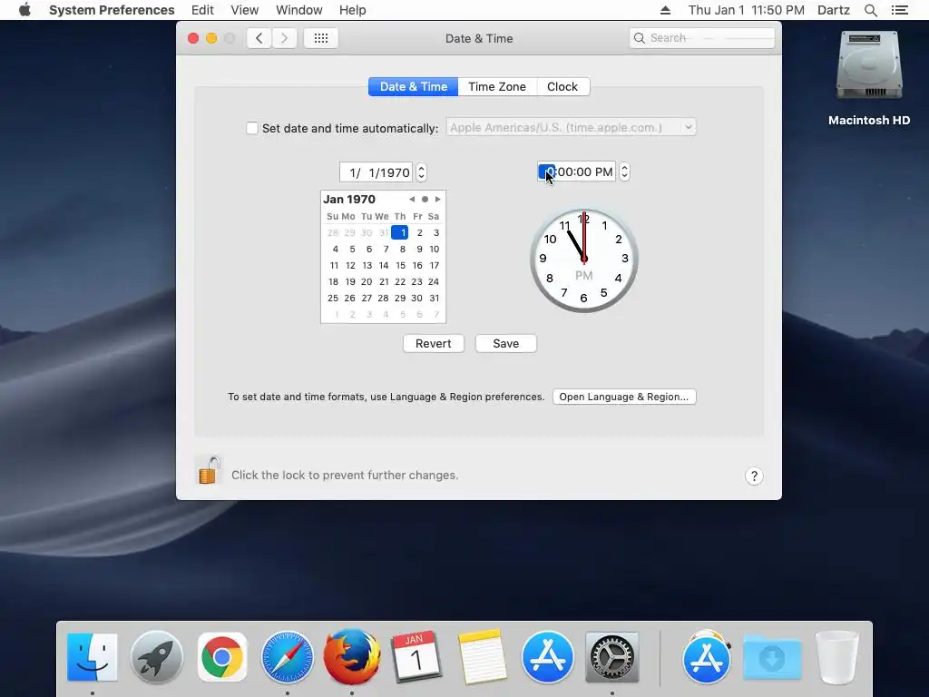Select January 6 in the calendar

(x=368, y=249)
